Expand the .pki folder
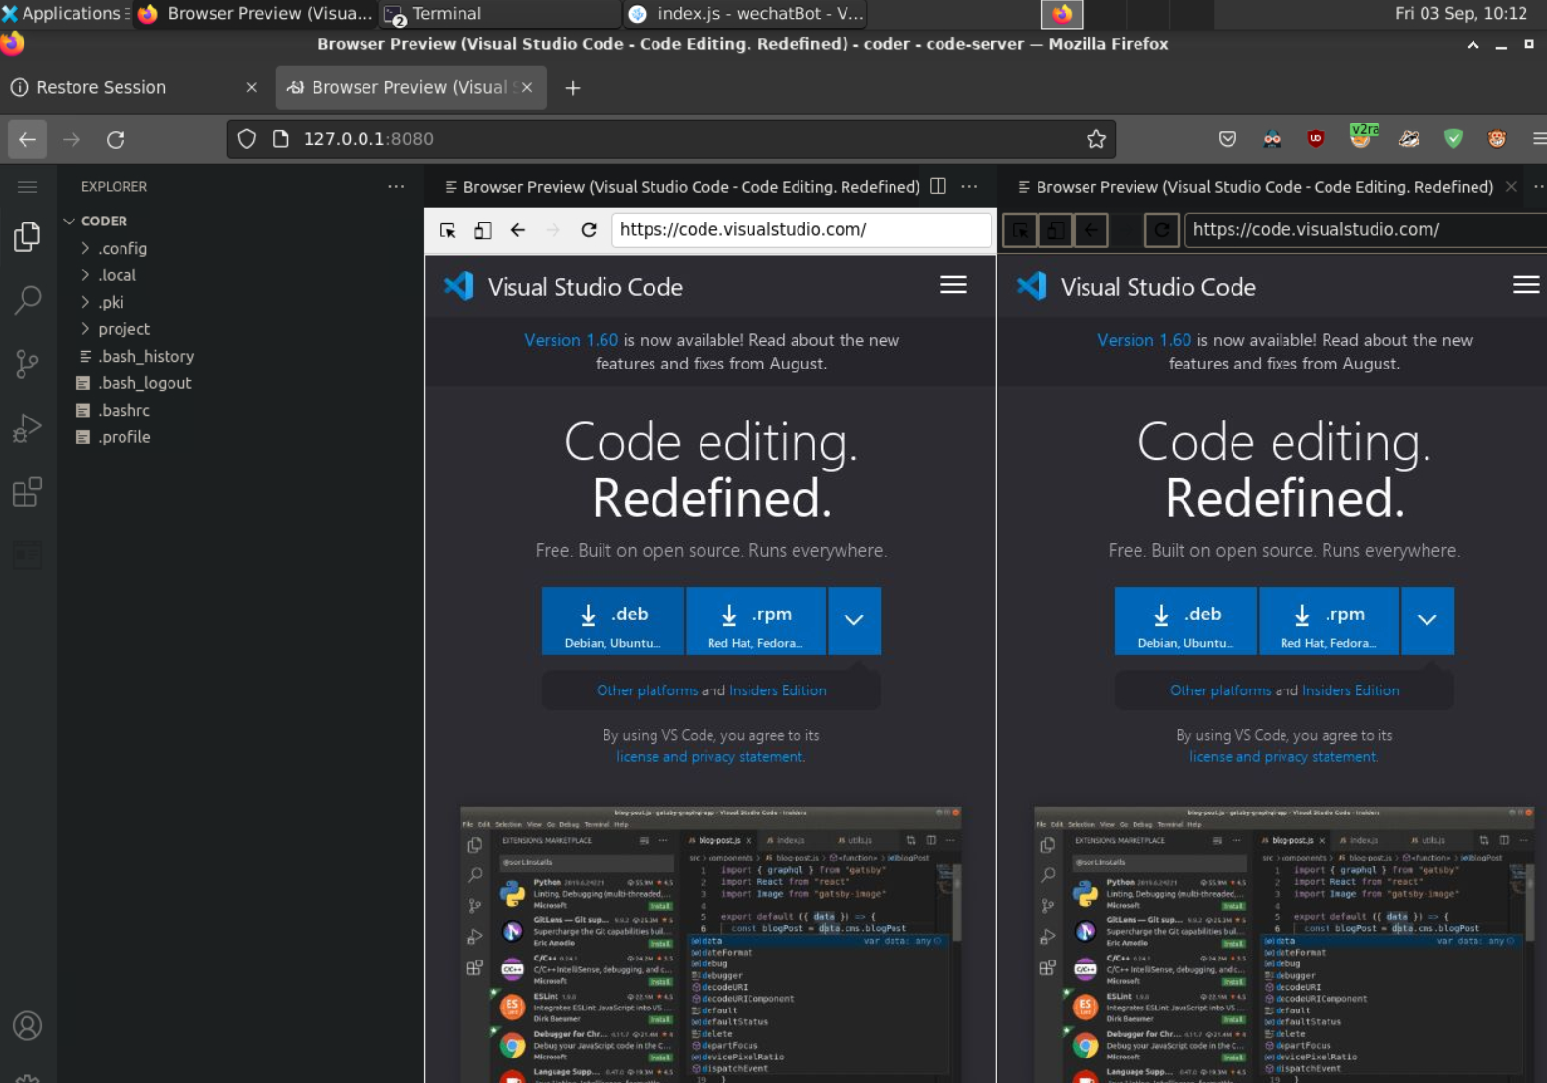 (85, 303)
